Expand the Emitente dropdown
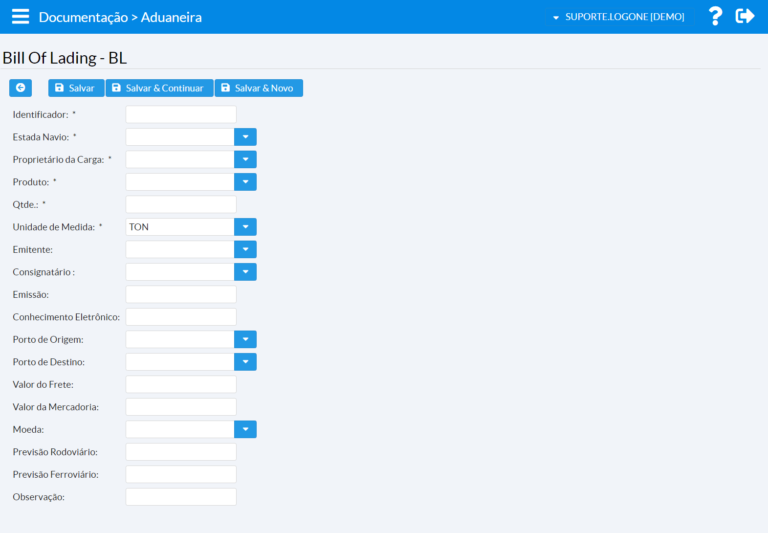The width and height of the screenshot is (768, 533). 245,249
